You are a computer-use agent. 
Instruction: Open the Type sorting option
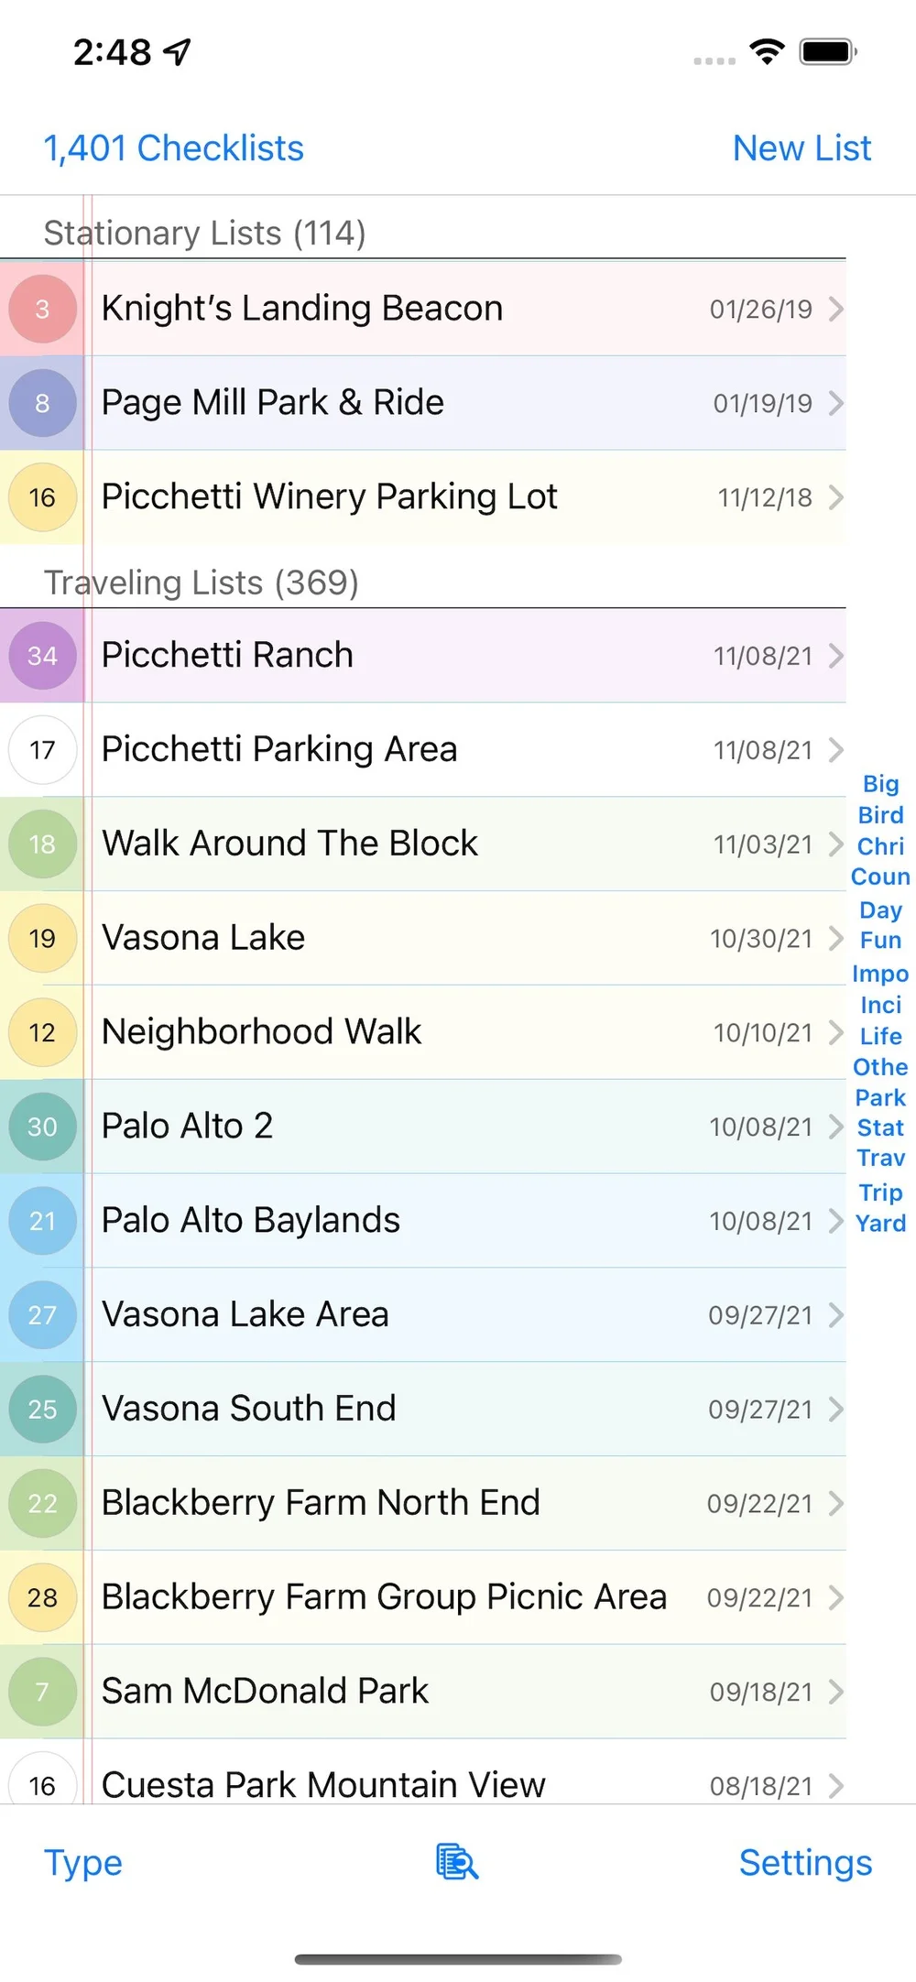83,1863
